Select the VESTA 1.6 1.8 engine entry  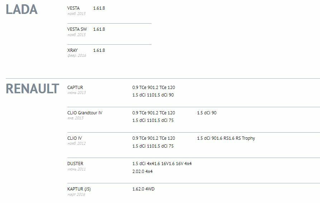click(99, 8)
